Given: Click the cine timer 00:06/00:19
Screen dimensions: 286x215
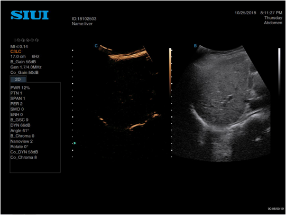Looking at the screenshot, I should [x=276, y=209].
